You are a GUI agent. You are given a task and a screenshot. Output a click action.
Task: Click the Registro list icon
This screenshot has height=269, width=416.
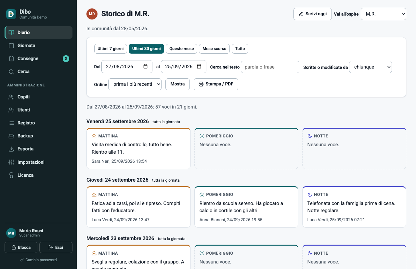point(11,123)
